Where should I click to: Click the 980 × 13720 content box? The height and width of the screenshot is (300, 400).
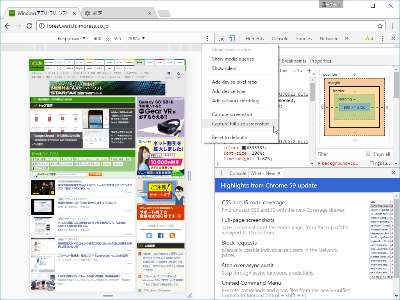(x=354, y=107)
